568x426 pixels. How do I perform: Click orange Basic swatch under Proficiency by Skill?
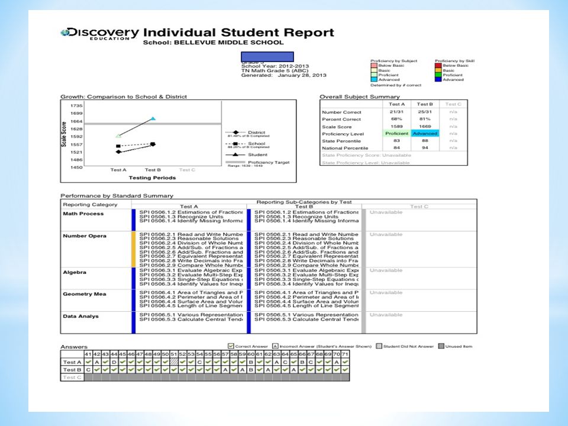(438, 70)
